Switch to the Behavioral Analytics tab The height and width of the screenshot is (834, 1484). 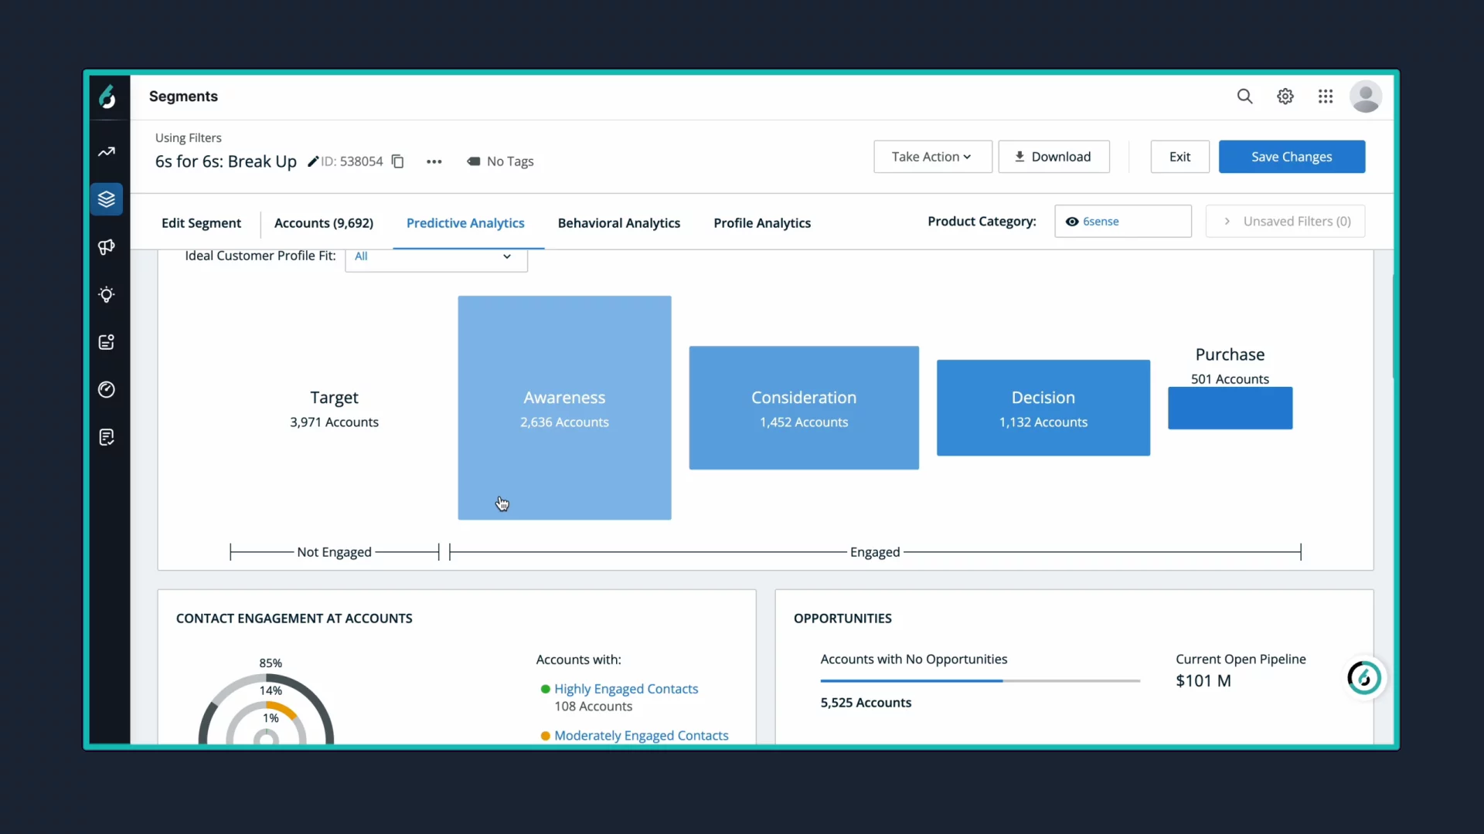(618, 223)
